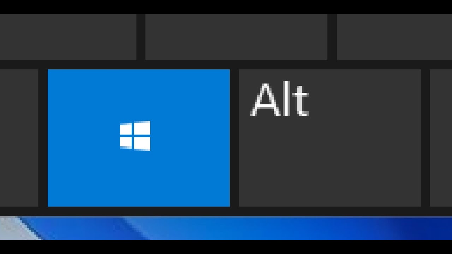Select the Alt key

[x=329, y=138]
